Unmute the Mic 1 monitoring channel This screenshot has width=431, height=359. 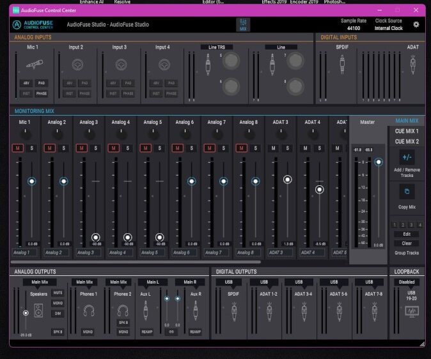point(18,148)
